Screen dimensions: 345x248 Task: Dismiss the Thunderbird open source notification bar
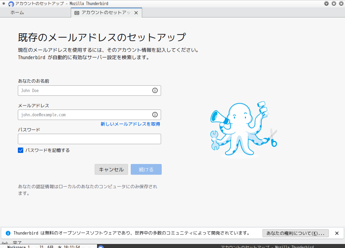[x=337, y=233]
